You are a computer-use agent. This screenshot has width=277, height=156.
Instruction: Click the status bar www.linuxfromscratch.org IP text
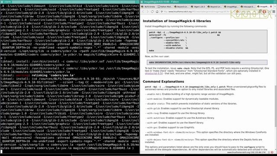[x=246, y=152]
